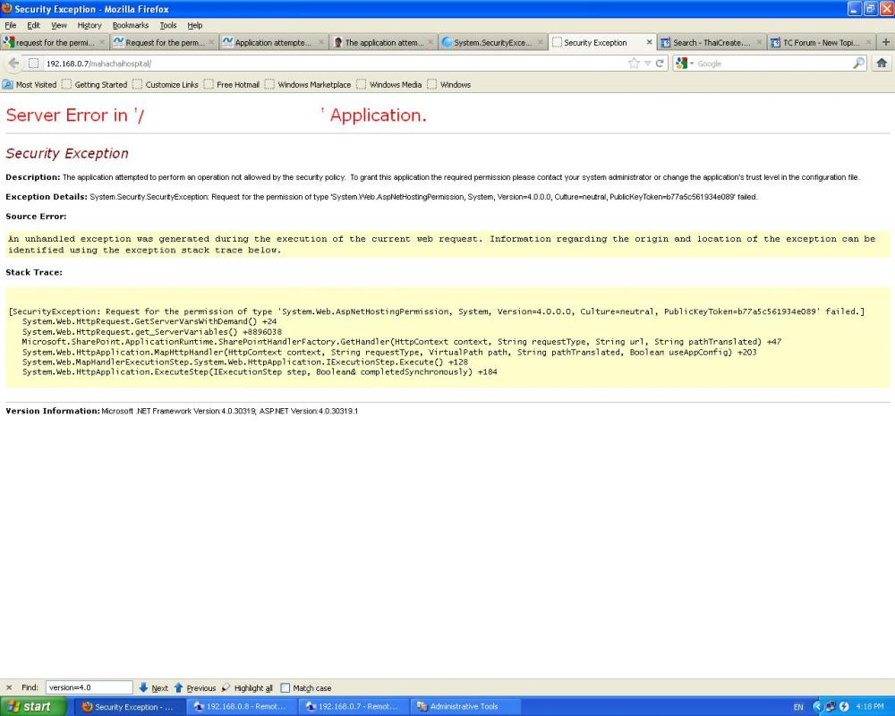This screenshot has width=895, height=716.
Task: Click Previous in the find bar
Action: [x=194, y=688]
